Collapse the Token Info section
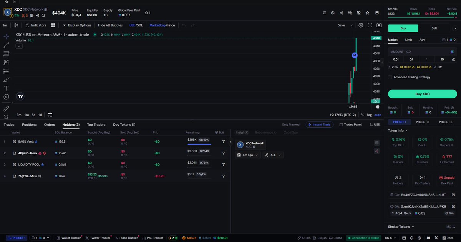This screenshot has height=242, width=461. [x=398, y=130]
